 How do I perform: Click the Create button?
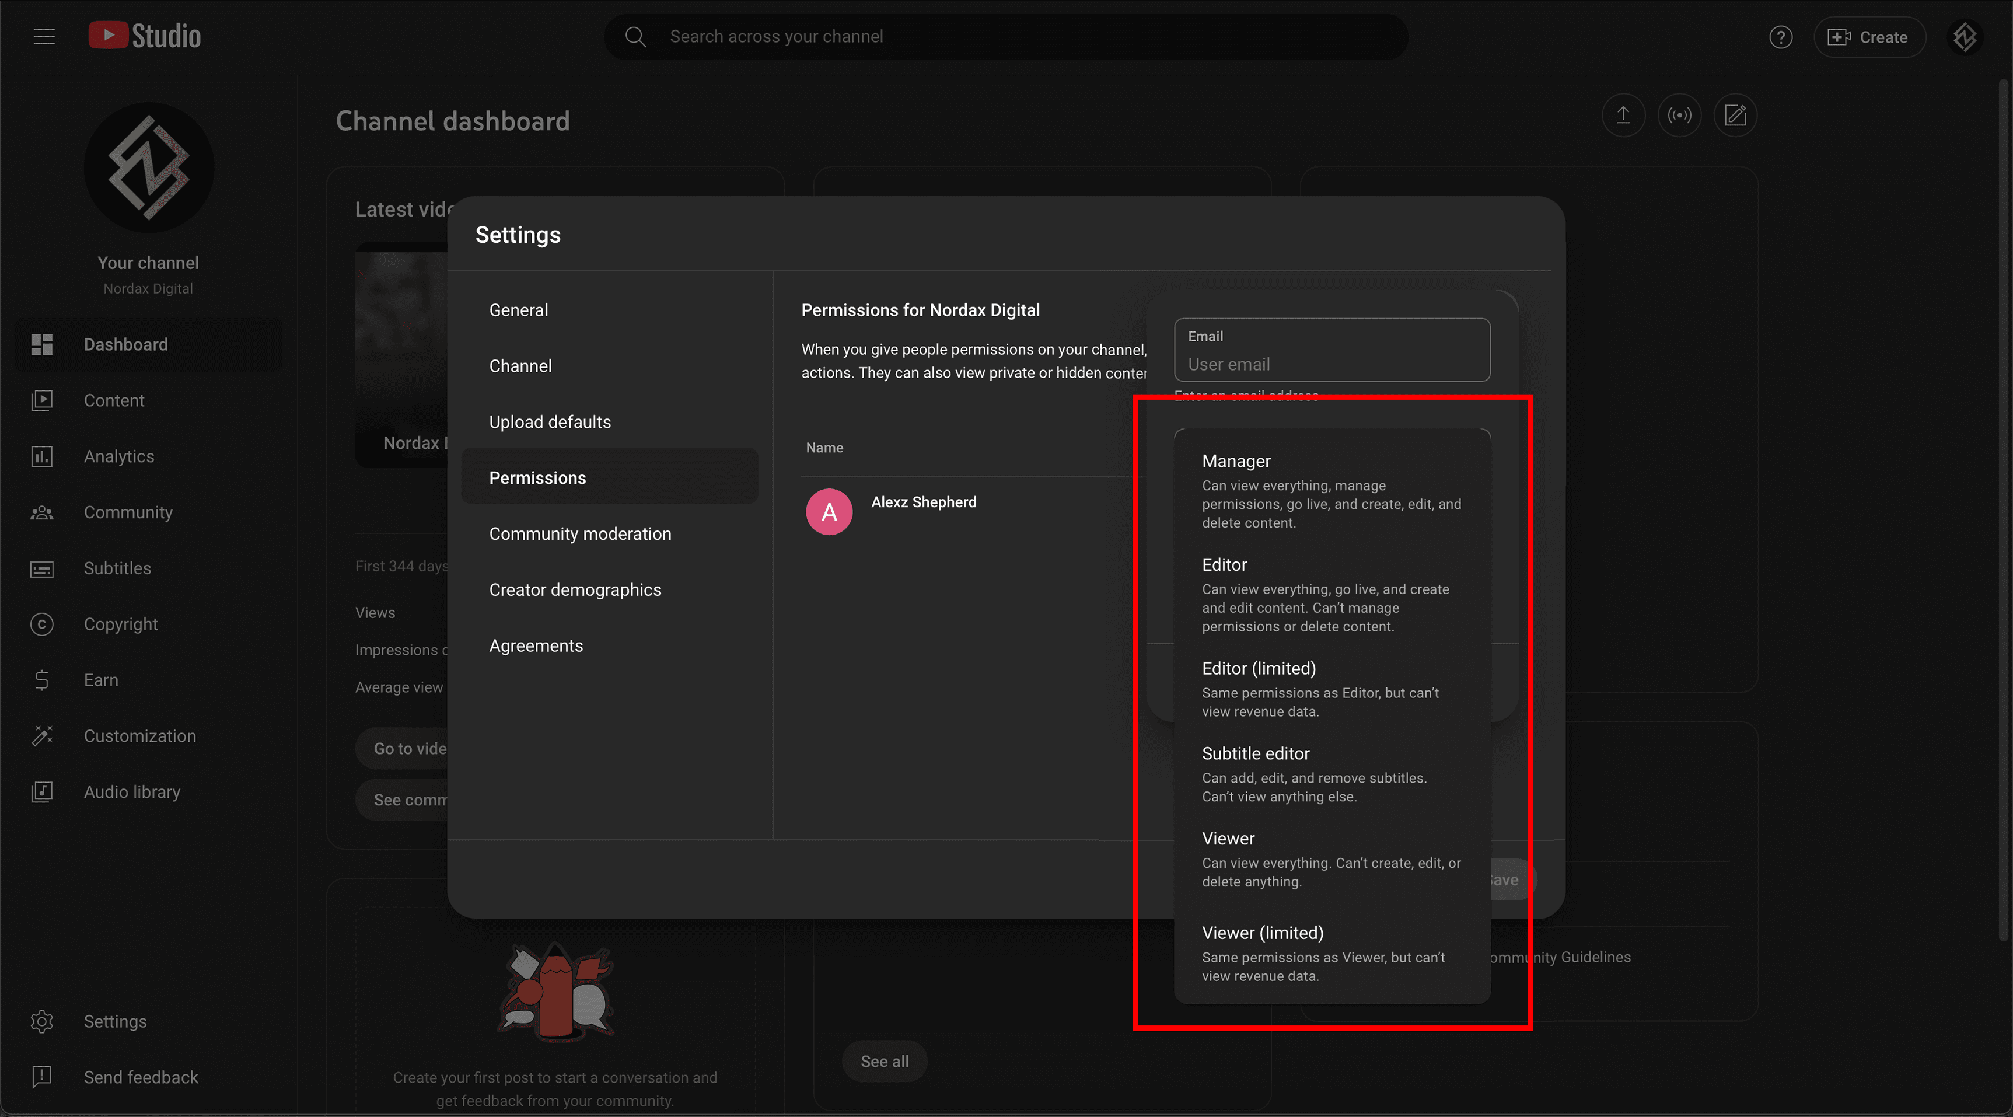click(1869, 37)
